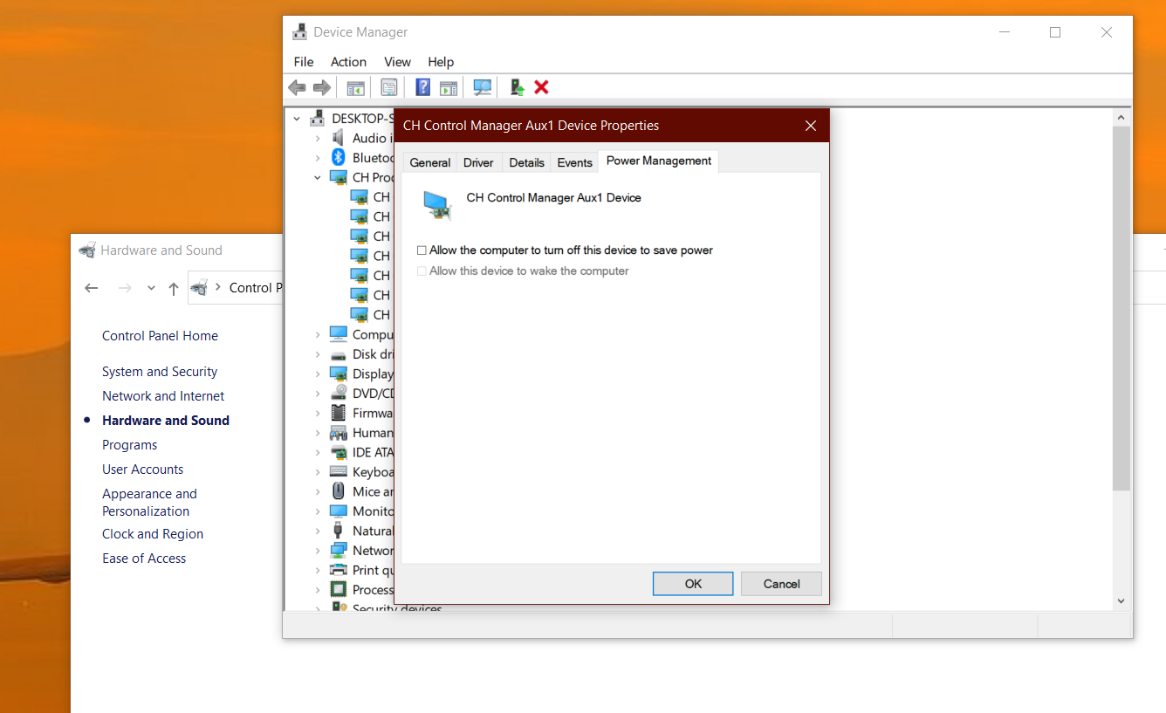Click Up arrow in Hardware and Sound window
This screenshot has height=713, width=1166.
[174, 288]
